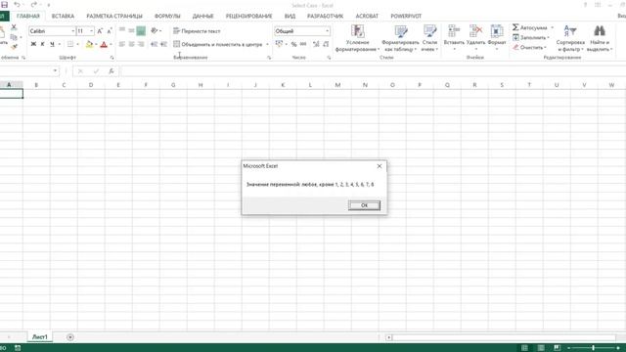The image size is (626, 352).
Task: Open the РАЗМЕТКА СТРАНИЦЫ tab
Action: pos(114,16)
